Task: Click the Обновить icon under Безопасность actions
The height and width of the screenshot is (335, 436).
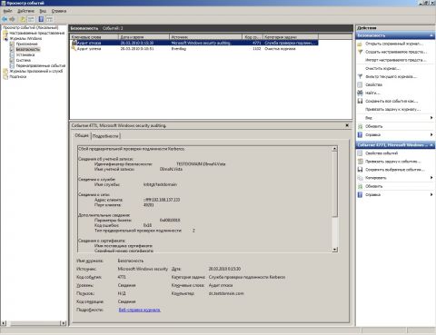Action: 360,126
